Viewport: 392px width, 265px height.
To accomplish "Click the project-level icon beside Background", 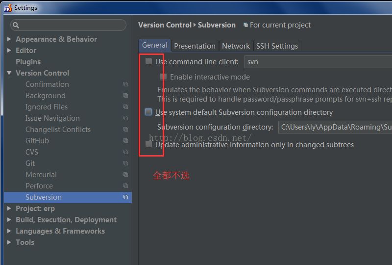I will (126, 96).
